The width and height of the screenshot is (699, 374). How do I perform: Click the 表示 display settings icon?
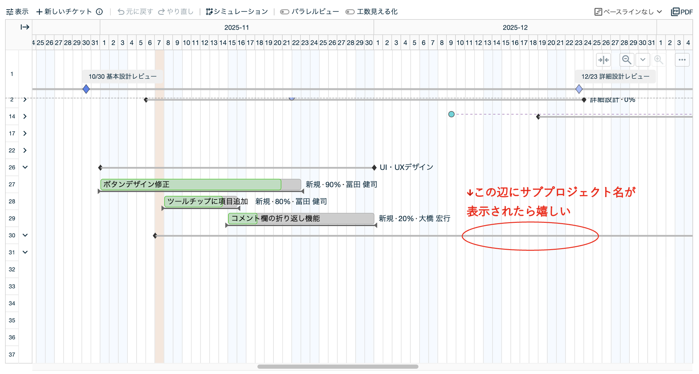(10, 12)
